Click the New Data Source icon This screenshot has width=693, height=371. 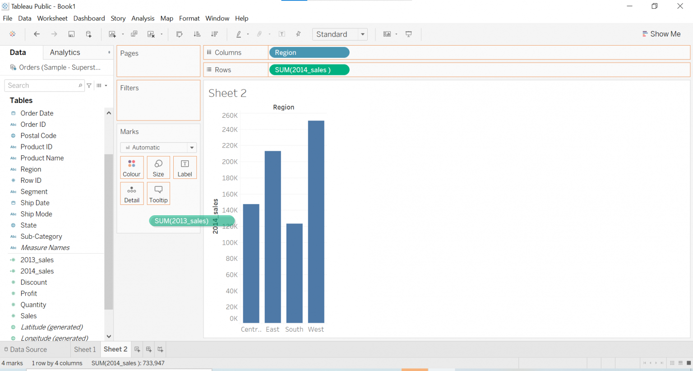coord(89,34)
